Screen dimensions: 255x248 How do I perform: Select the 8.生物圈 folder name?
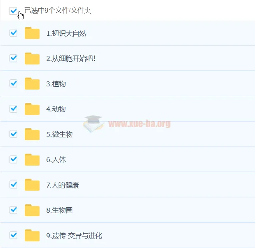click(59, 210)
